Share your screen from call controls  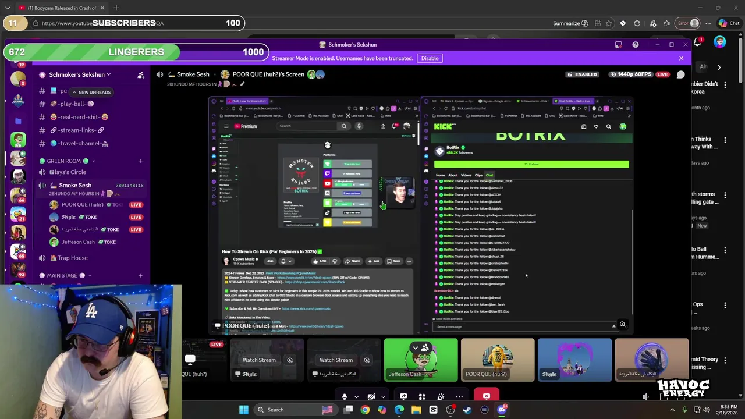pyautogui.click(x=403, y=397)
